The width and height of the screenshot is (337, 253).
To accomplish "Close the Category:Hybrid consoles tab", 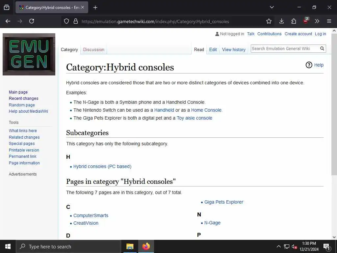I will 83,7.
